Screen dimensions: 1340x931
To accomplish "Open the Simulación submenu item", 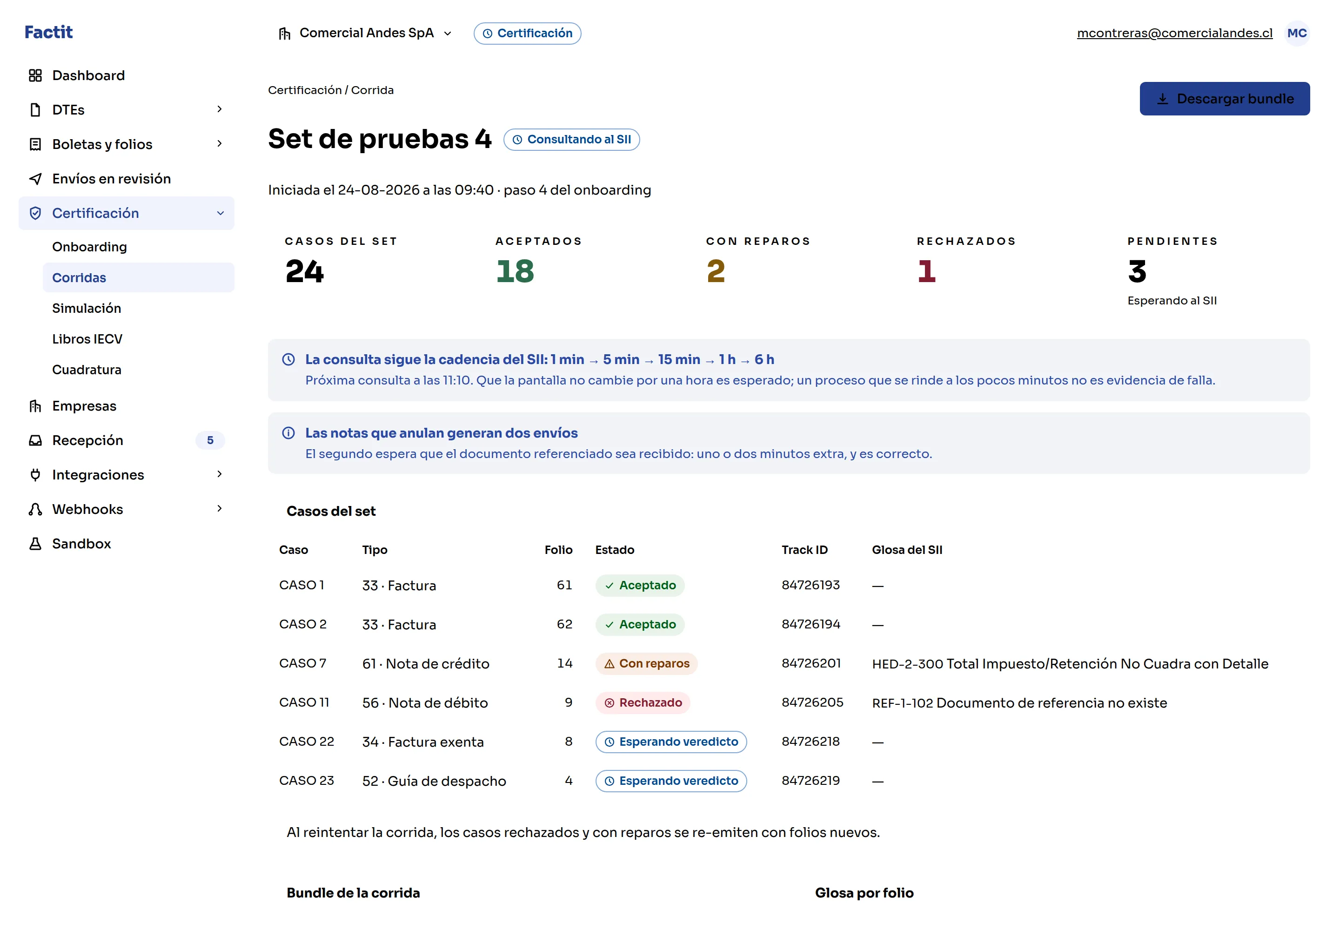I will click(x=138, y=308).
